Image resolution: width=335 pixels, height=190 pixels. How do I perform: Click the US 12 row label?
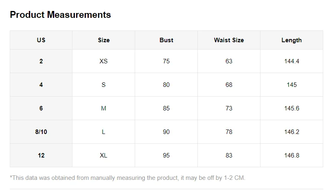pyautogui.click(x=41, y=155)
